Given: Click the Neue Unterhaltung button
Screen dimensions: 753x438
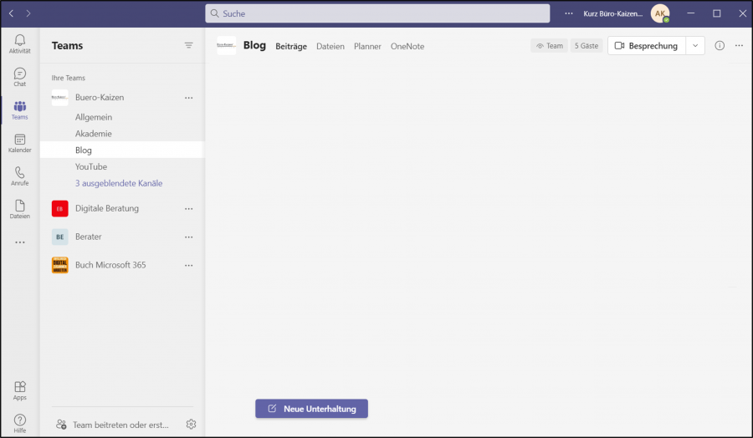Looking at the screenshot, I should coord(312,409).
